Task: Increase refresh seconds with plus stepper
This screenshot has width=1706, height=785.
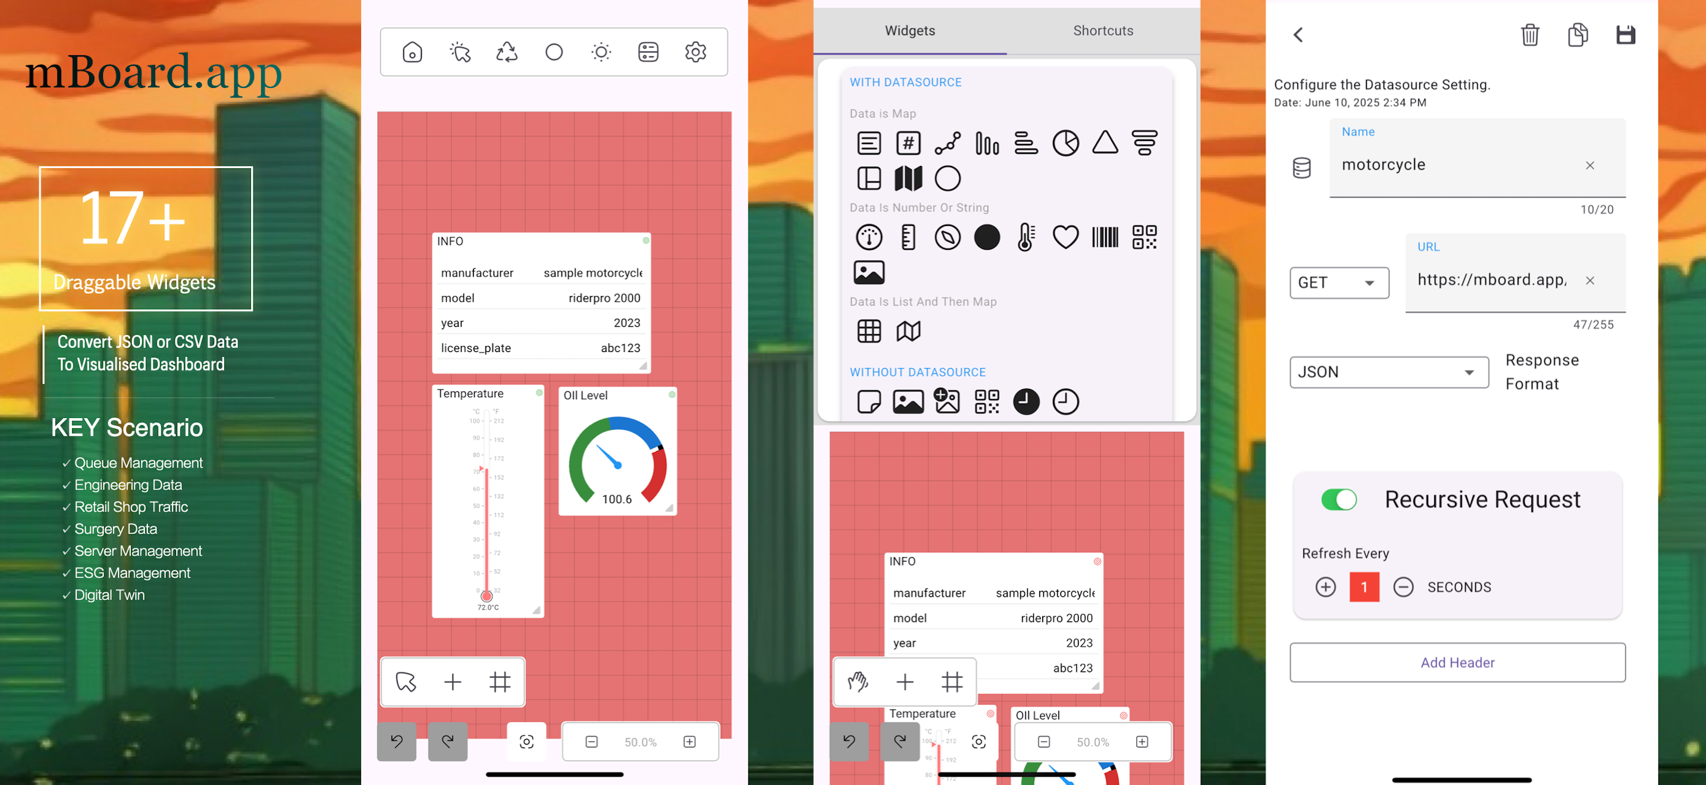Action: pyautogui.click(x=1325, y=587)
